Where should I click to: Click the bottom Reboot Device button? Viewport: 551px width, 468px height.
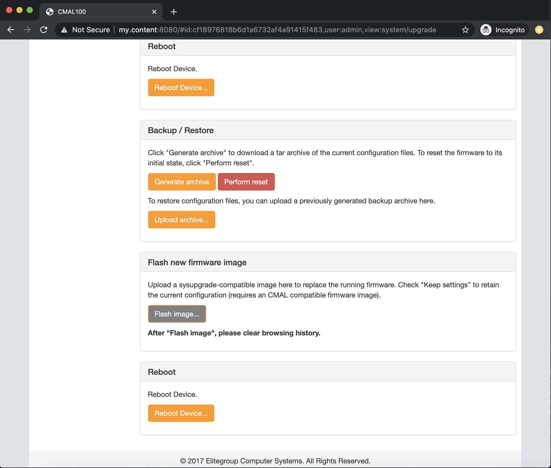181,413
